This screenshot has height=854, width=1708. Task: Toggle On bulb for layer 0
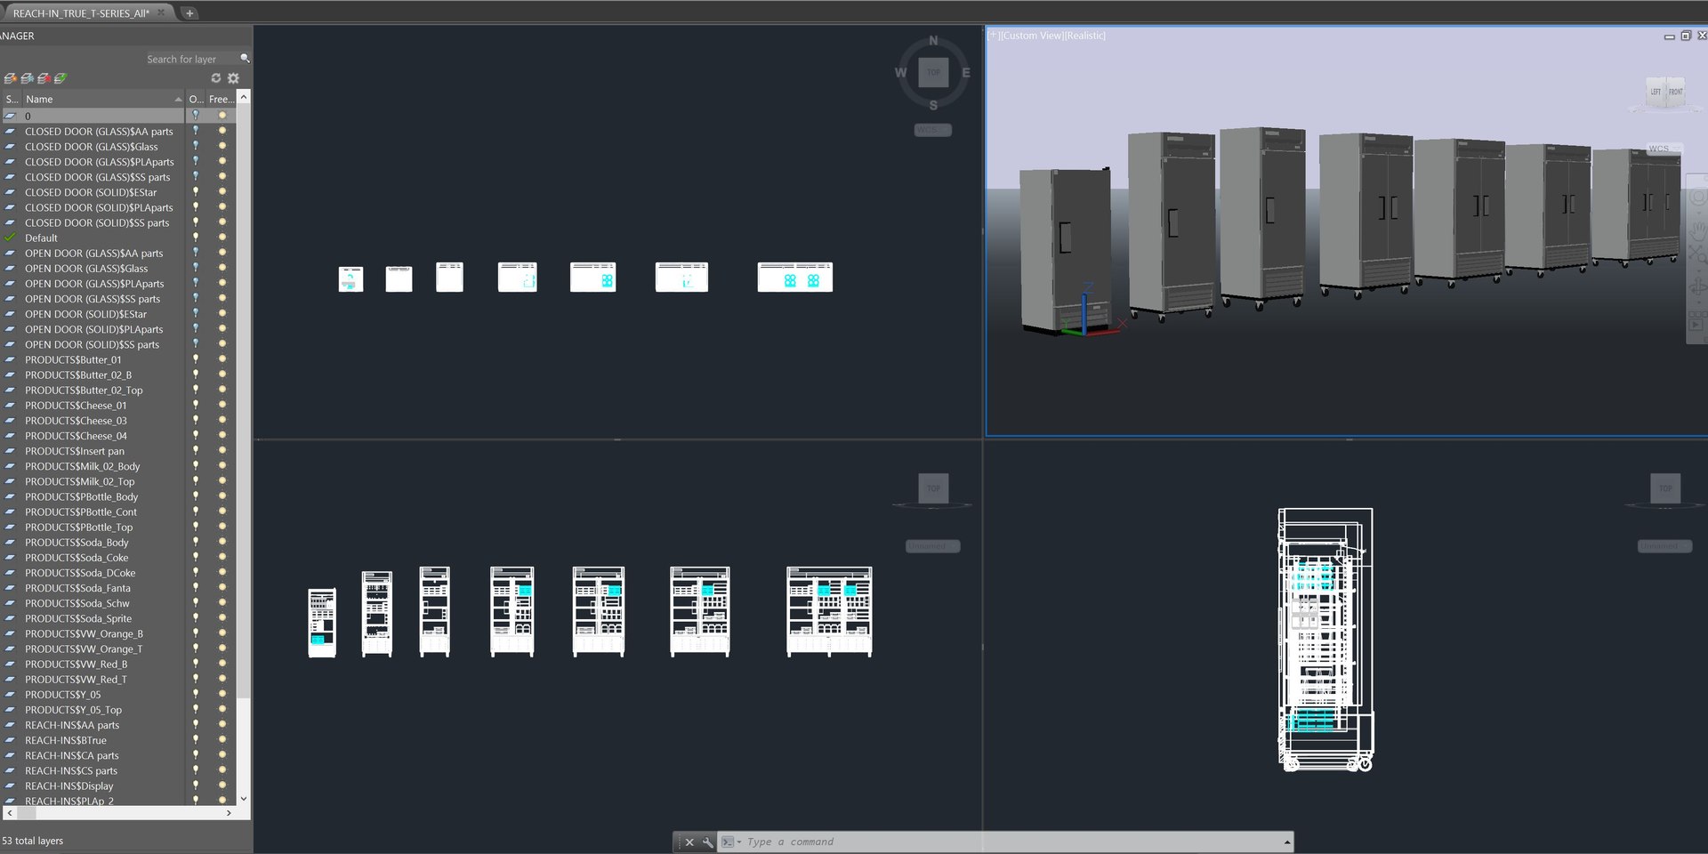(196, 116)
